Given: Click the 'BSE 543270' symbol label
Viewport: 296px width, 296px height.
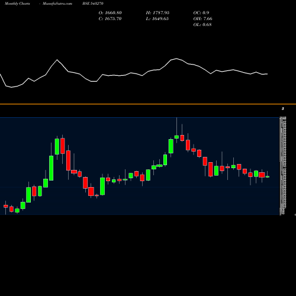Looking at the screenshot, I should 93,4.
